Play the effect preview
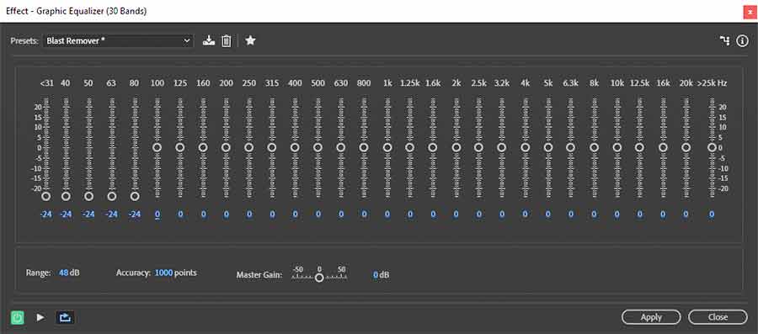758x334 pixels. 40,317
